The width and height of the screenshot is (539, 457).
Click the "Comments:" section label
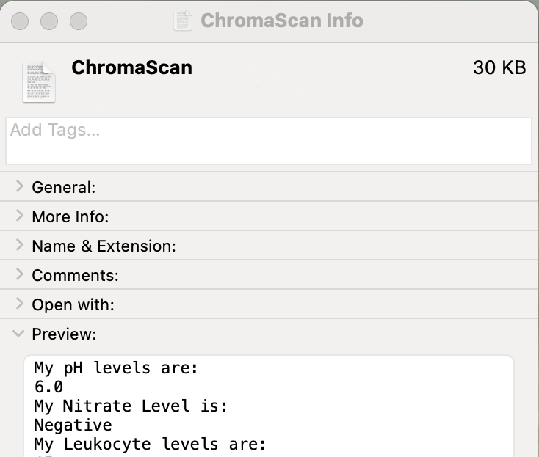75,276
